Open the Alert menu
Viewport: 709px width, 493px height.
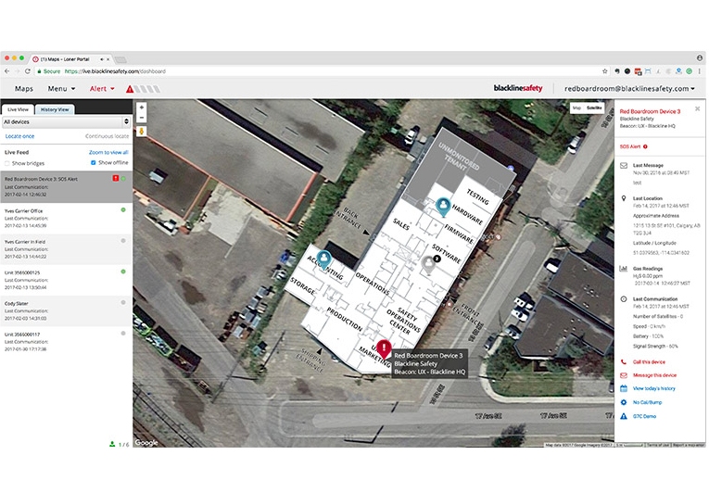point(101,89)
